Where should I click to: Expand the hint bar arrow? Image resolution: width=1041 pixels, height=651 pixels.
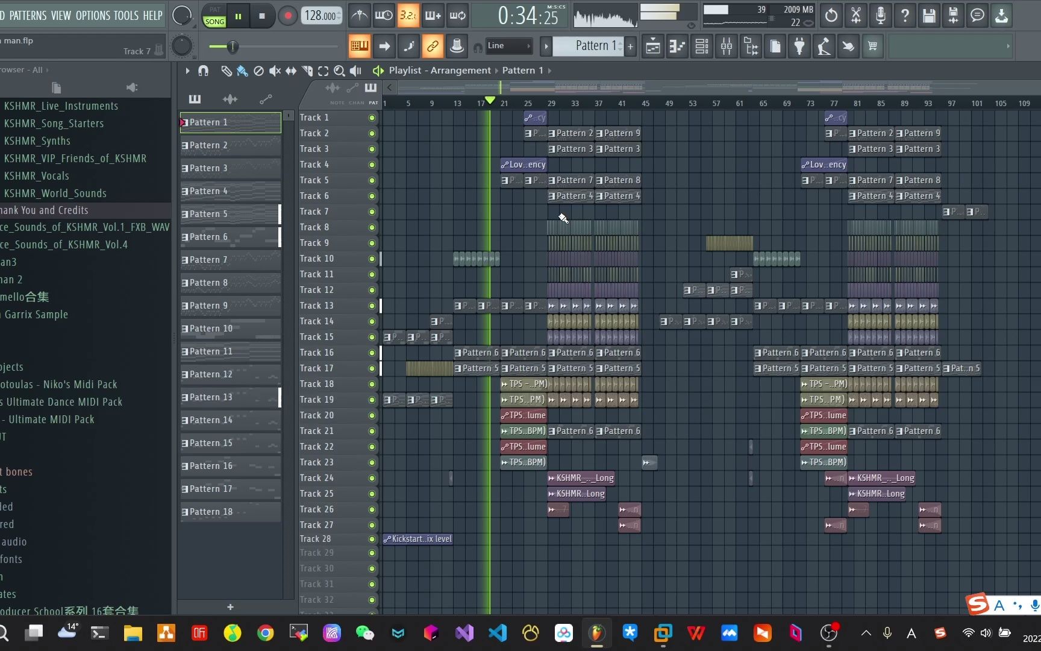pos(1008,46)
